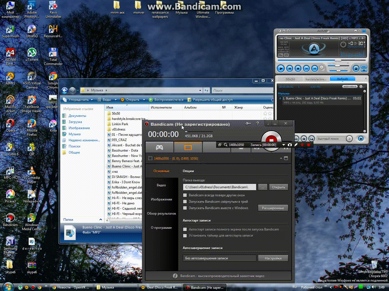Open the Notepad++ desktop icon

pos(32,196)
